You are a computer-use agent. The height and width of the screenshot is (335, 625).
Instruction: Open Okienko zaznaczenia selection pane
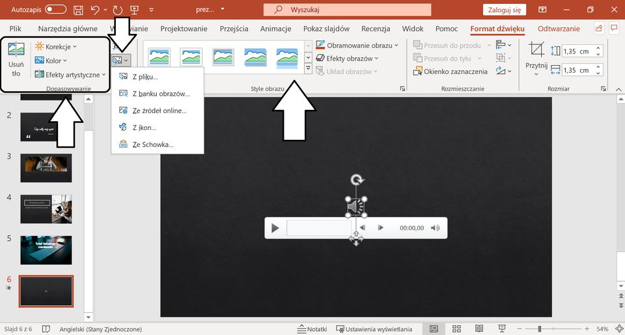click(451, 72)
